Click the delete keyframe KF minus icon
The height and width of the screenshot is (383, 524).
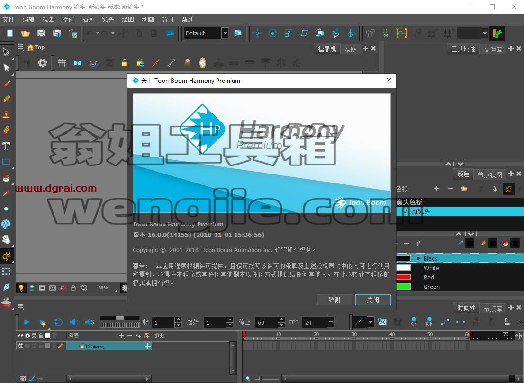429,322
